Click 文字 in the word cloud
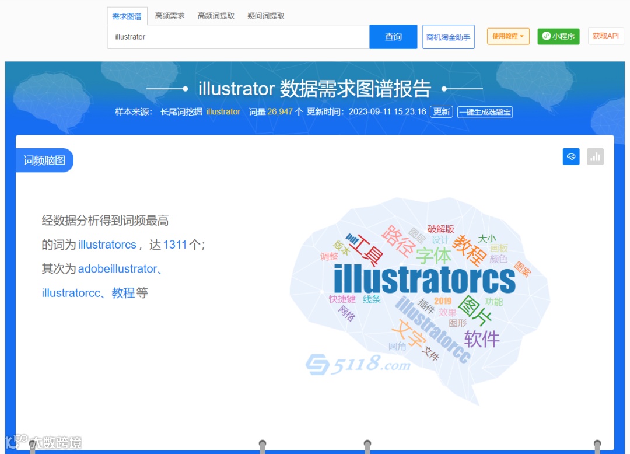 [x=408, y=333]
